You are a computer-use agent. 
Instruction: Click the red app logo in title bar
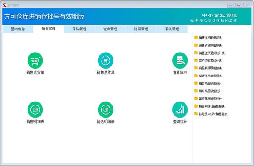point(5,5)
